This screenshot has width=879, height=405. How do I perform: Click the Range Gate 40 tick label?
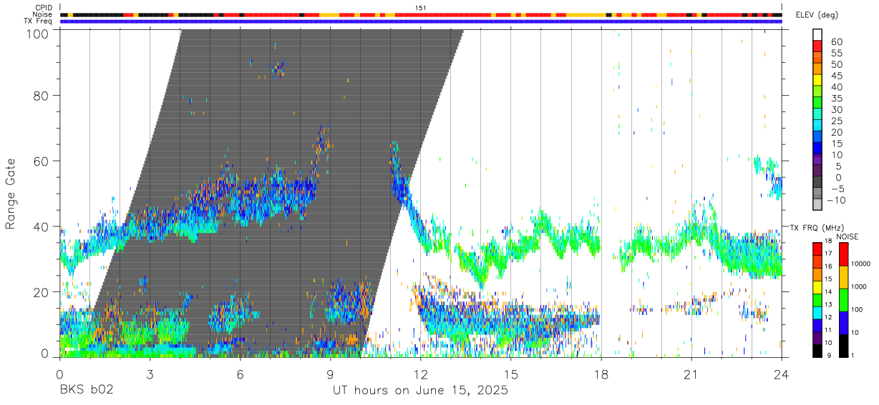click(x=40, y=226)
